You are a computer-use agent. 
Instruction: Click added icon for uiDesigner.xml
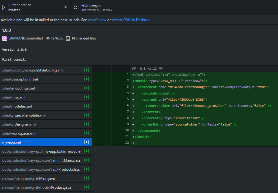[86, 124]
